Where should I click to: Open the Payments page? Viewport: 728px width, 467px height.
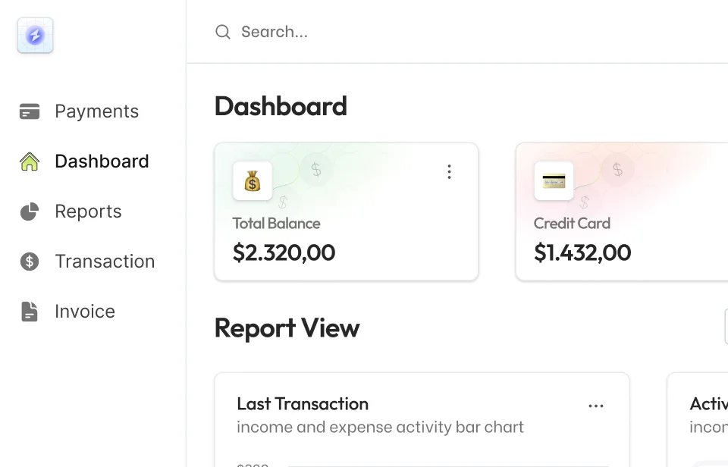(96, 111)
